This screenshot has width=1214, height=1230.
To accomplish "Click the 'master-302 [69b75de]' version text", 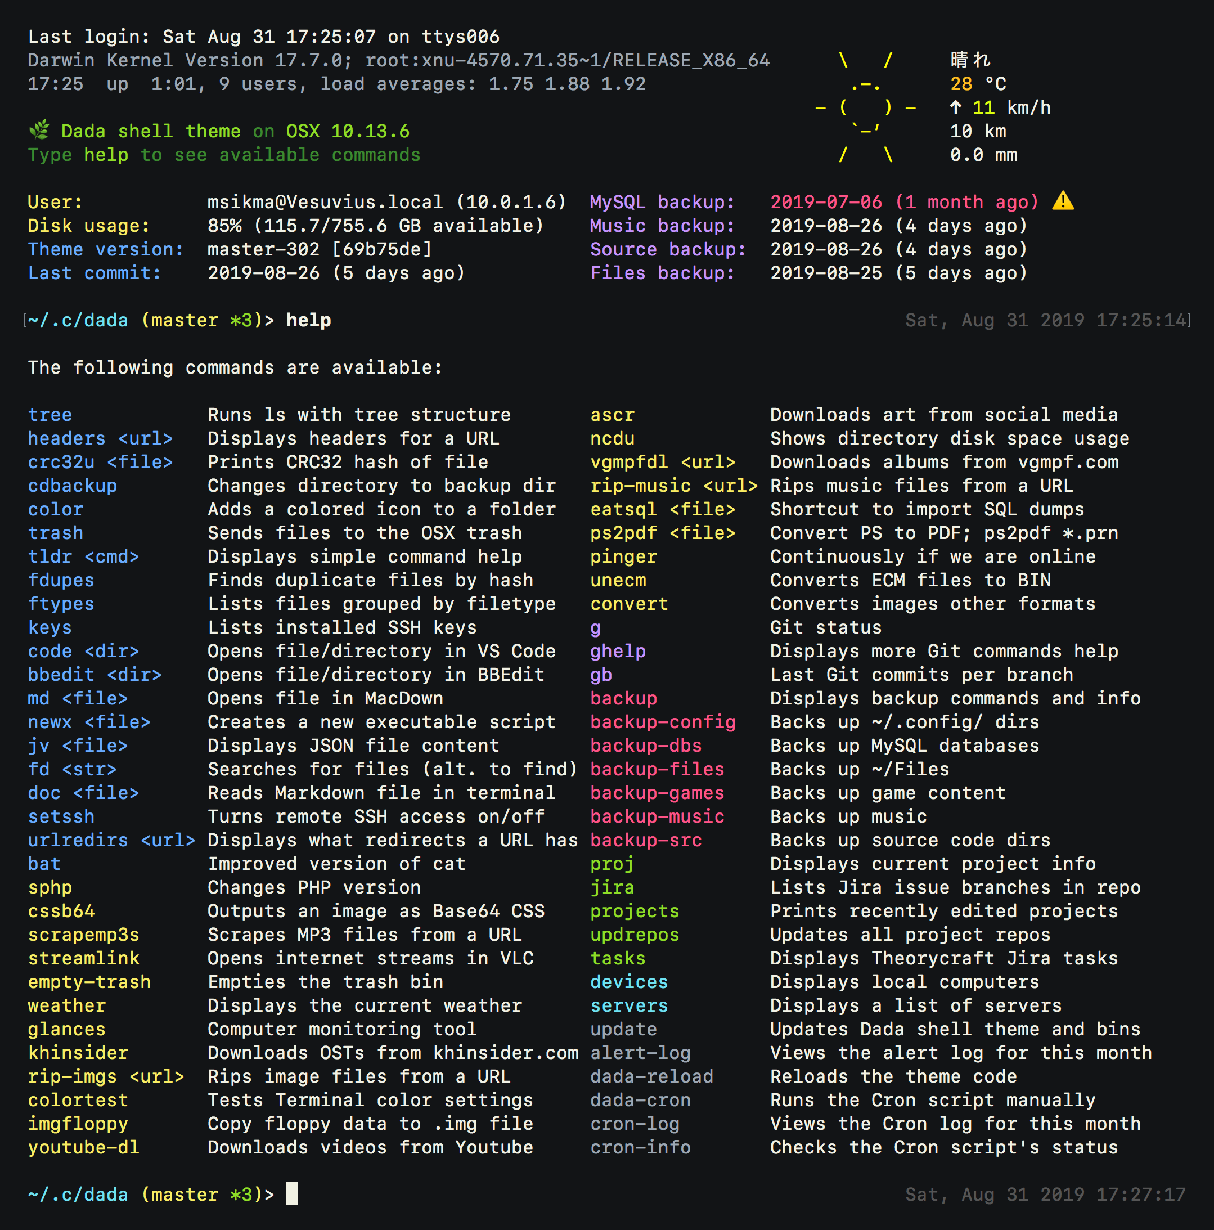I will (320, 250).
